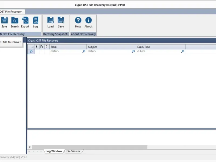Go to the previous tab arrow

pos(33,151)
